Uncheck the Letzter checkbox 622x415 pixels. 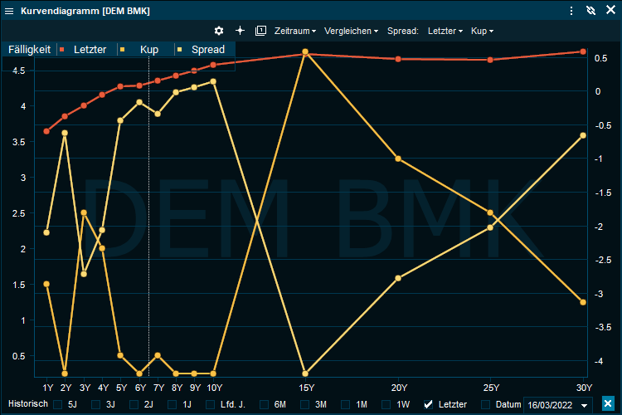pyautogui.click(x=429, y=404)
